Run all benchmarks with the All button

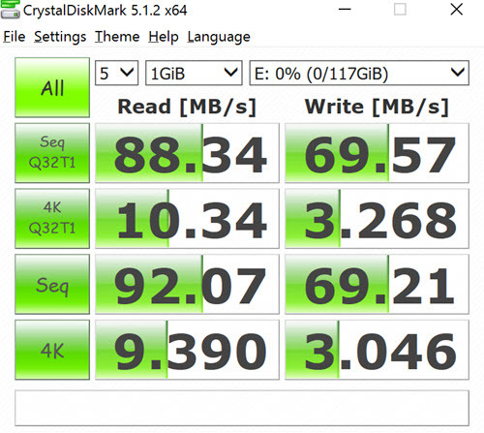pos(52,87)
